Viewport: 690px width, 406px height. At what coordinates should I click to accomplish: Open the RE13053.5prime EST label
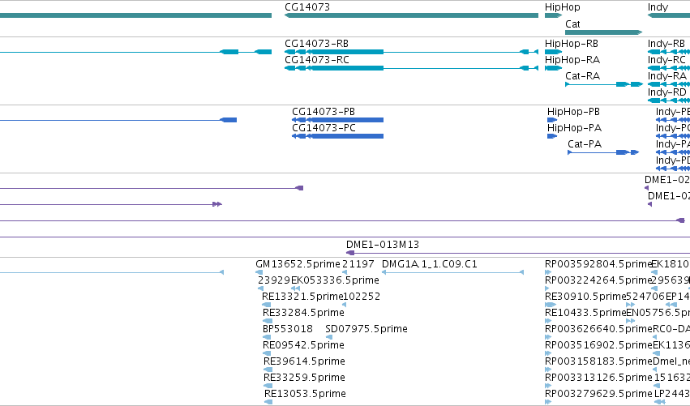coord(305,395)
